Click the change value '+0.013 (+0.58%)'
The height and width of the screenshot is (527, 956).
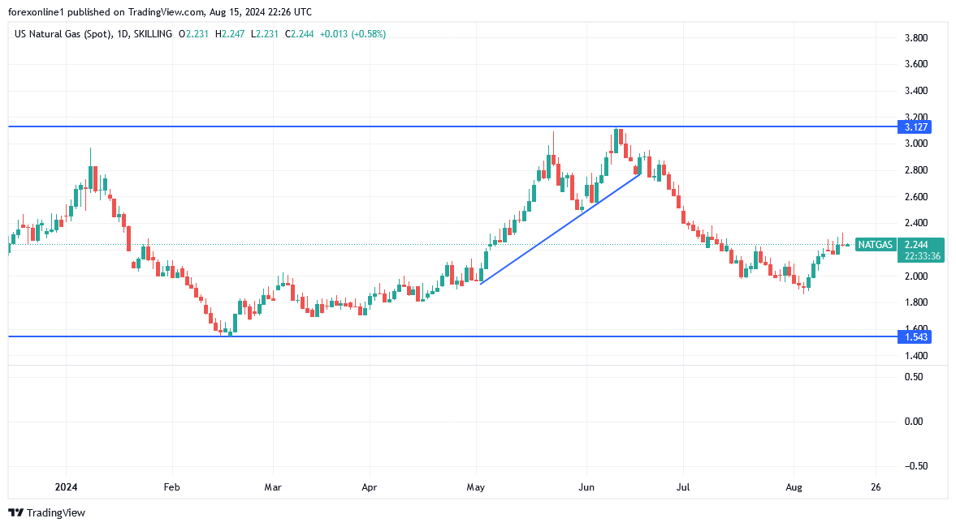coord(353,34)
